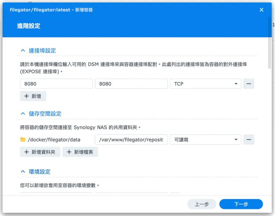275x216 pixels.
Task: Click the 儲存空間設定 section title
Action: (x=45, y=113)
